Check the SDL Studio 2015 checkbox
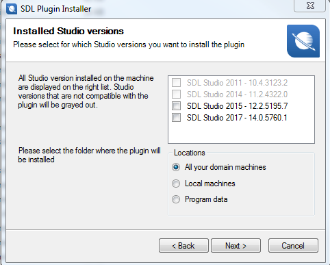 (x=176, y=105)
